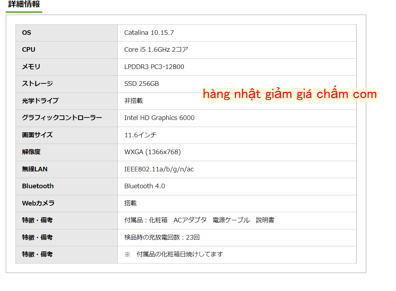Select LPDDR3 PC3-12800 value
The width and height of the screenshot is (396, 291).
pyautogui.click(x=154, y=67)
